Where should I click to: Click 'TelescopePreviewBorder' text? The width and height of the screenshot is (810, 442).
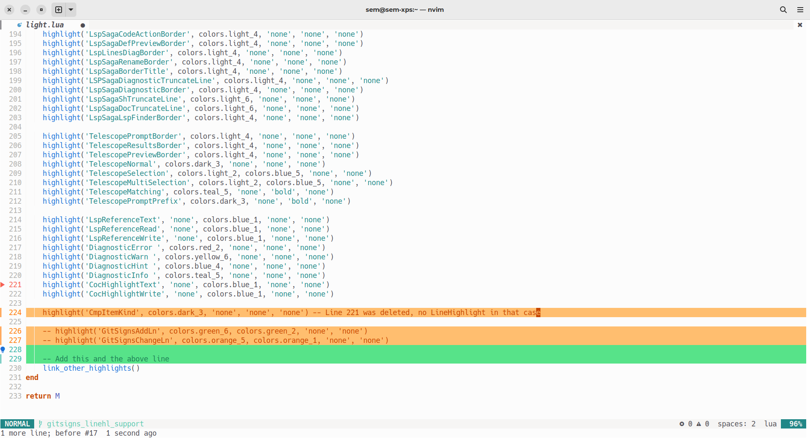pyautogui.click(x=135, y=155)
